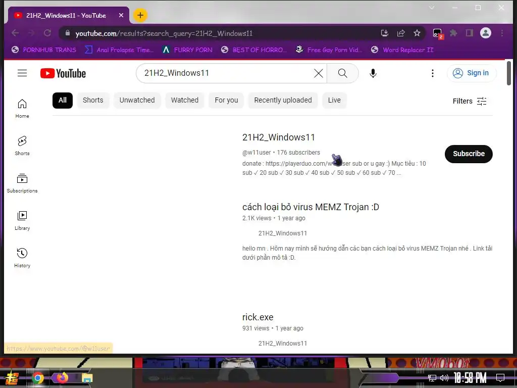517x388 pixels.
Task: Open the Filters options
Action: [x=470, y=101]
